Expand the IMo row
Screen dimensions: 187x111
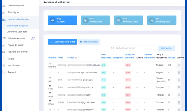point(50,78)
